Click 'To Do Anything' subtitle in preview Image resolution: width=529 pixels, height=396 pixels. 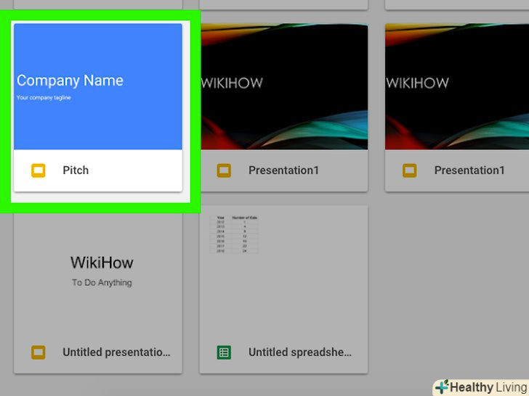point(102,283)
